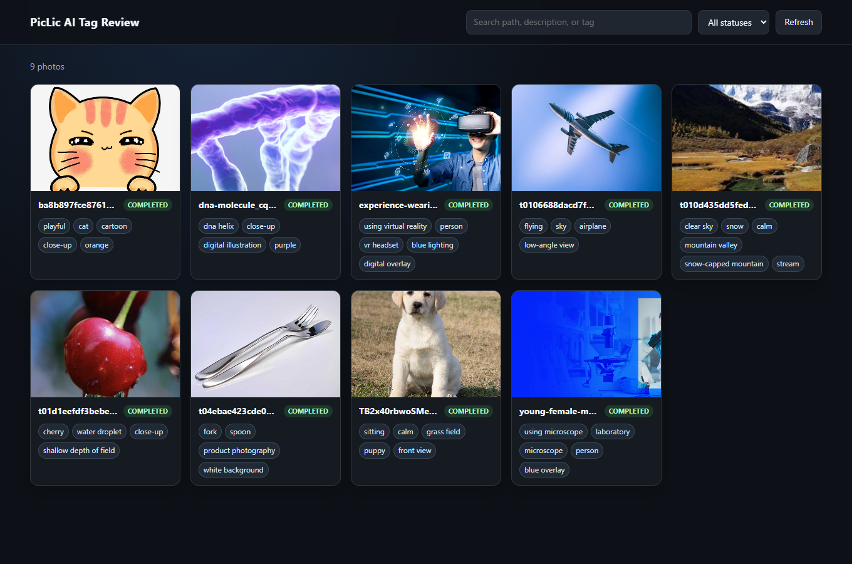This screenshot has height=564, width=852.
Task: Open the DNA molecule thumbnail
Action: click(266, 138)
